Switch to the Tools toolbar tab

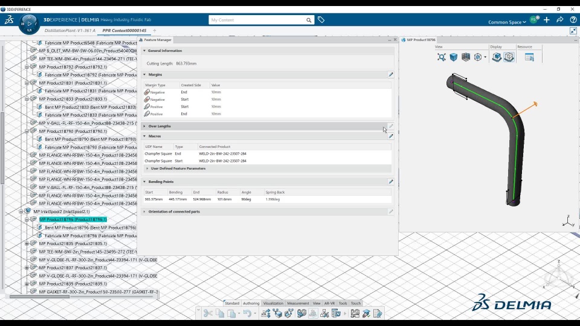pyautogui.click(x=343, y=304)
